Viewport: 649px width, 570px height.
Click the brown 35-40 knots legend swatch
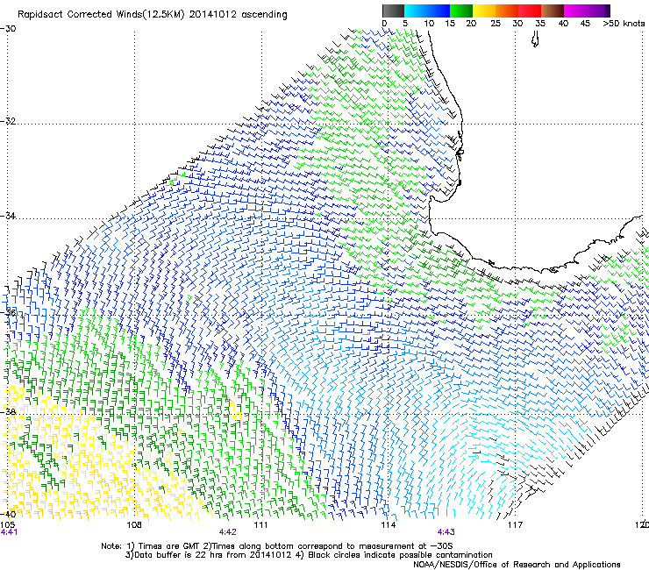tap(553, 11)
